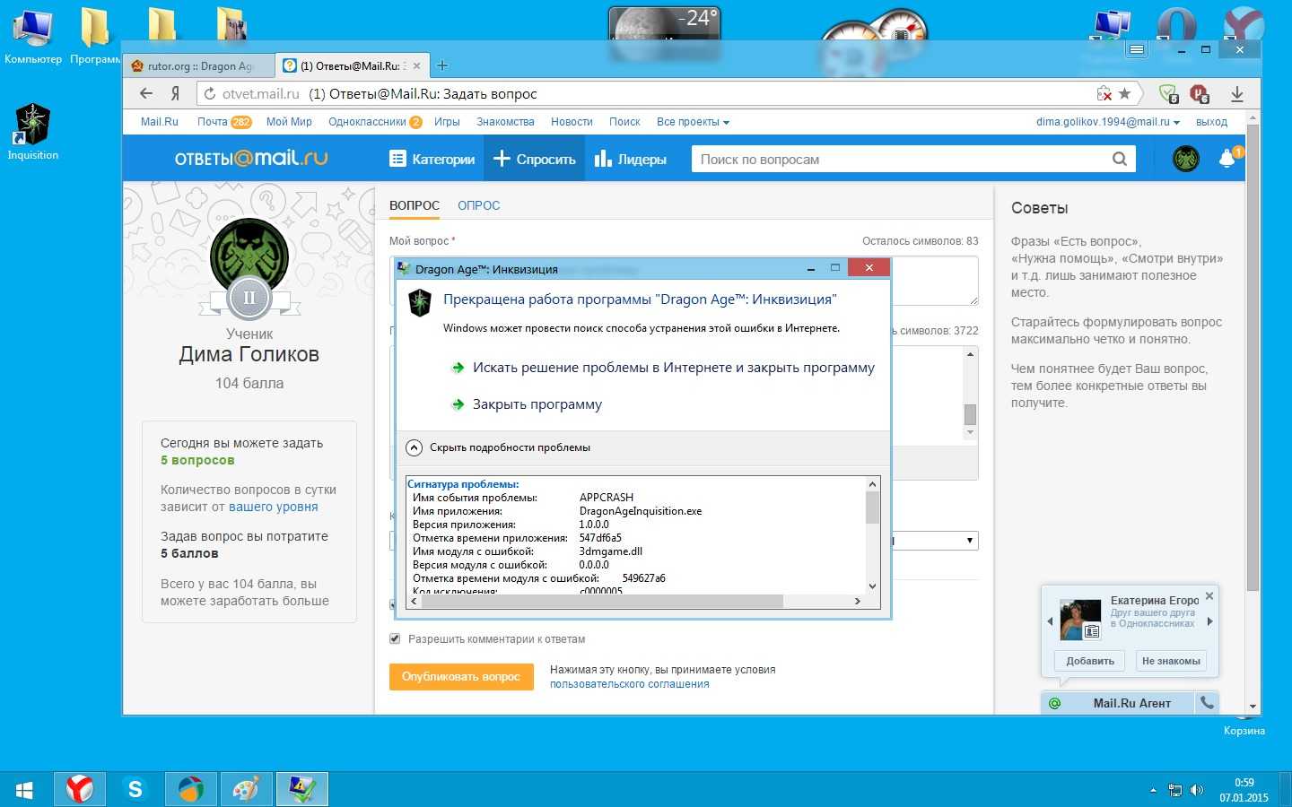The image size is (1292, 807).
Task: Open browser downloads arrow icon
Action: [1236, 93]
